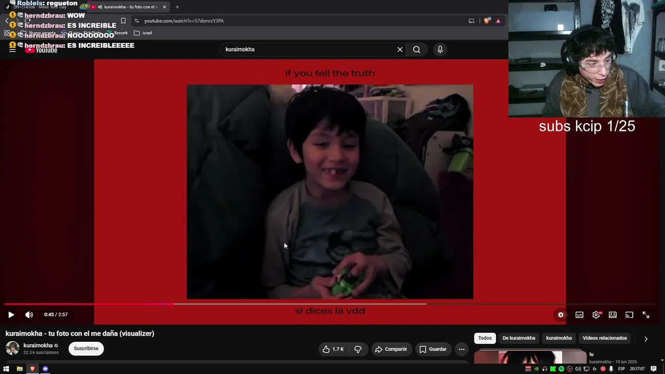Open the Brave Rewards triangle icon
This screenshot has height=374, width=665.
tap(498, 21)
